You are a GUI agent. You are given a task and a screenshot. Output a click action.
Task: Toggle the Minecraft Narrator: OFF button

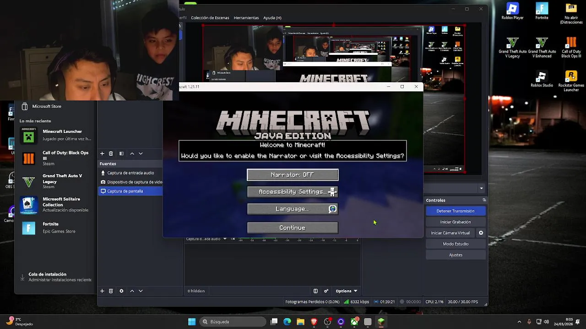293,175
